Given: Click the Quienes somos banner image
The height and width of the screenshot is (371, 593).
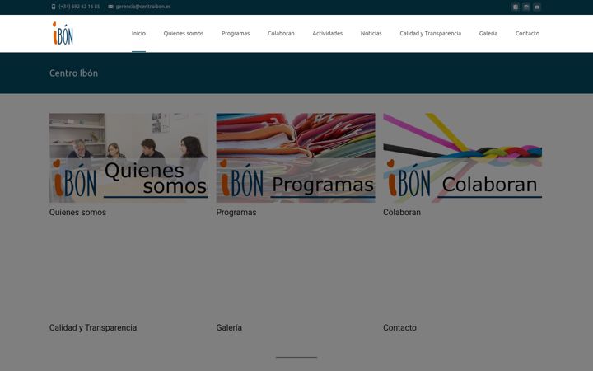Looking at the screenshot, I should click(x=128, y=157).
